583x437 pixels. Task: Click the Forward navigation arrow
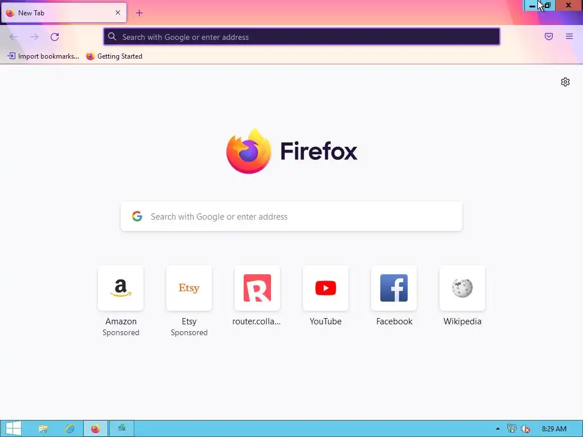pyautogui.click(x=34, y=37)
